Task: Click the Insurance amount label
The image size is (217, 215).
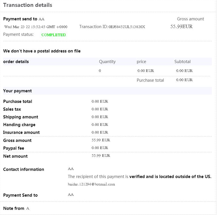Action: 21,132
